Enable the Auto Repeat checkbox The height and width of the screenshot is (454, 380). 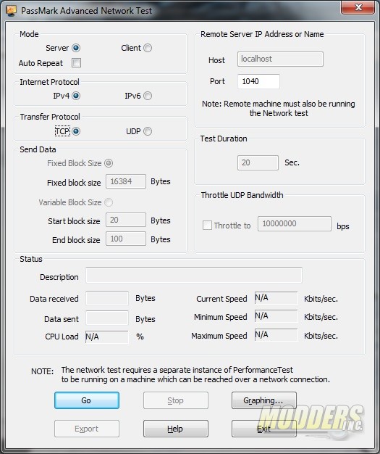(x=76, y=63)
